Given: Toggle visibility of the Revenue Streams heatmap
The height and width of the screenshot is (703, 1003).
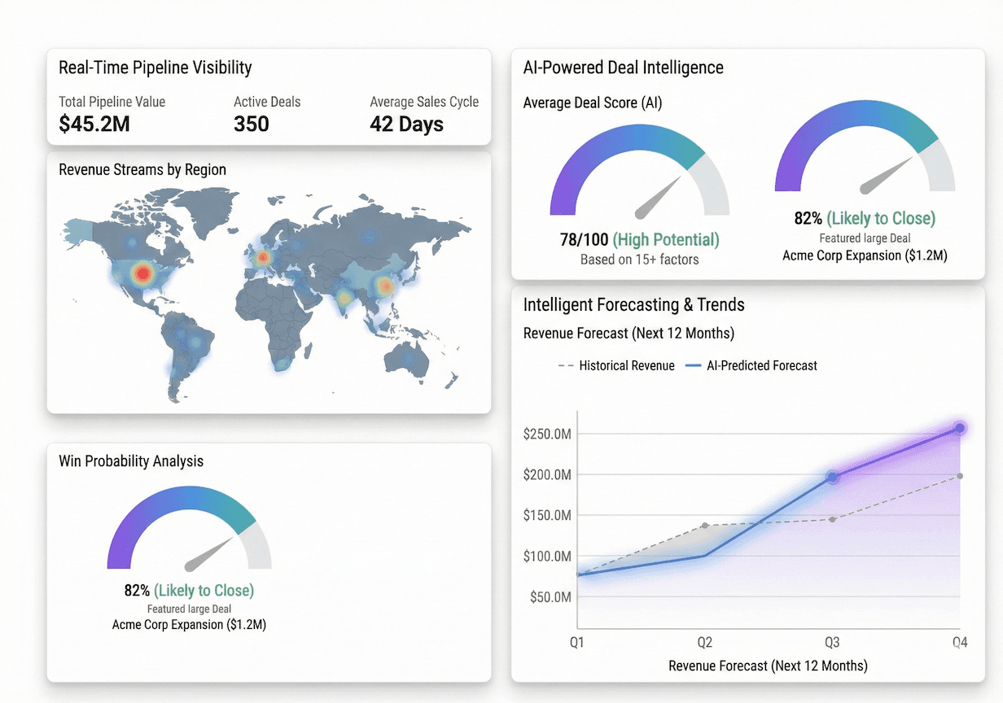Looking at the screenshot, I should pyautogui.click(x=142, y=169).
